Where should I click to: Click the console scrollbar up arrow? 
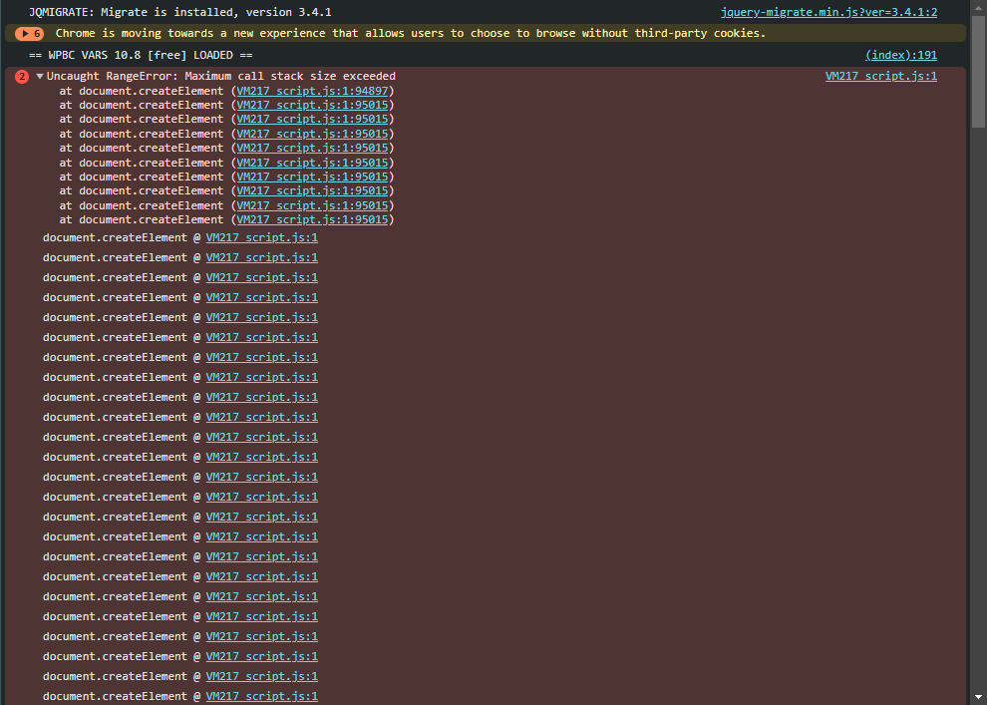(x=978, y=7)
